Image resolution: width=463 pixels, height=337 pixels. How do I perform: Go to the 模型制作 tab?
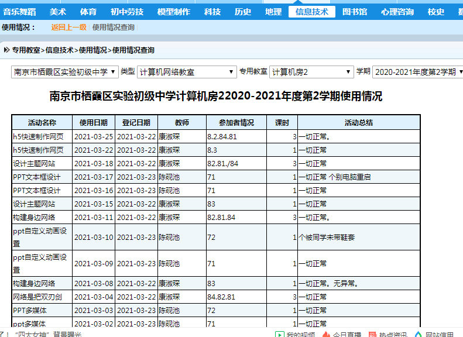[x=174, y=12]
